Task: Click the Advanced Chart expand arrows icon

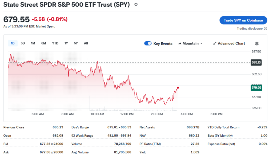Action: [x=215, y=43]
